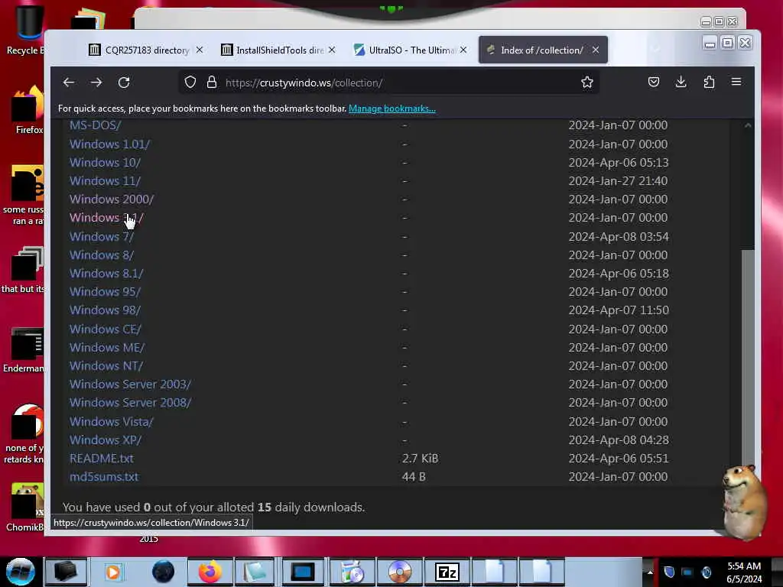Open the Windows ME/ folder
Viewport: 783px width, 587px height.
click(107, 348)
